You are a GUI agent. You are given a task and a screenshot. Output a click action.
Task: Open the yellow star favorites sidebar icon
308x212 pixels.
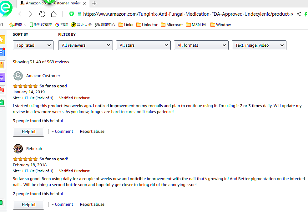[x=2, y=40]
